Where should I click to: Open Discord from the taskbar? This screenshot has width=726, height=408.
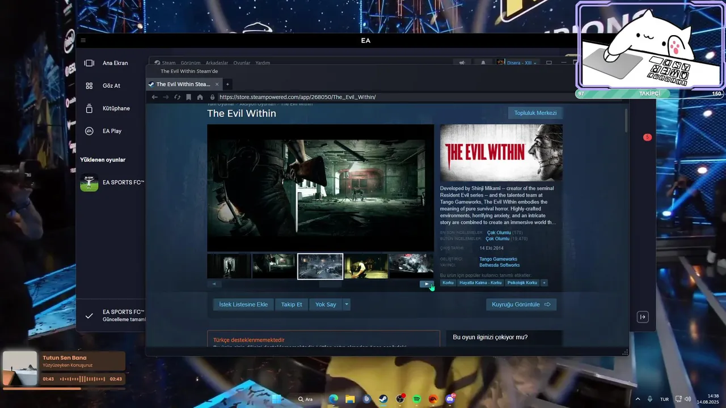[x=450, y=399]
